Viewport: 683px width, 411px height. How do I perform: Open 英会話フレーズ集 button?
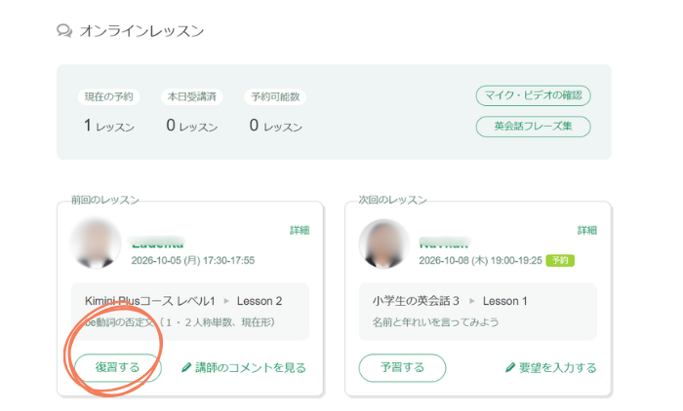[533, 127]
